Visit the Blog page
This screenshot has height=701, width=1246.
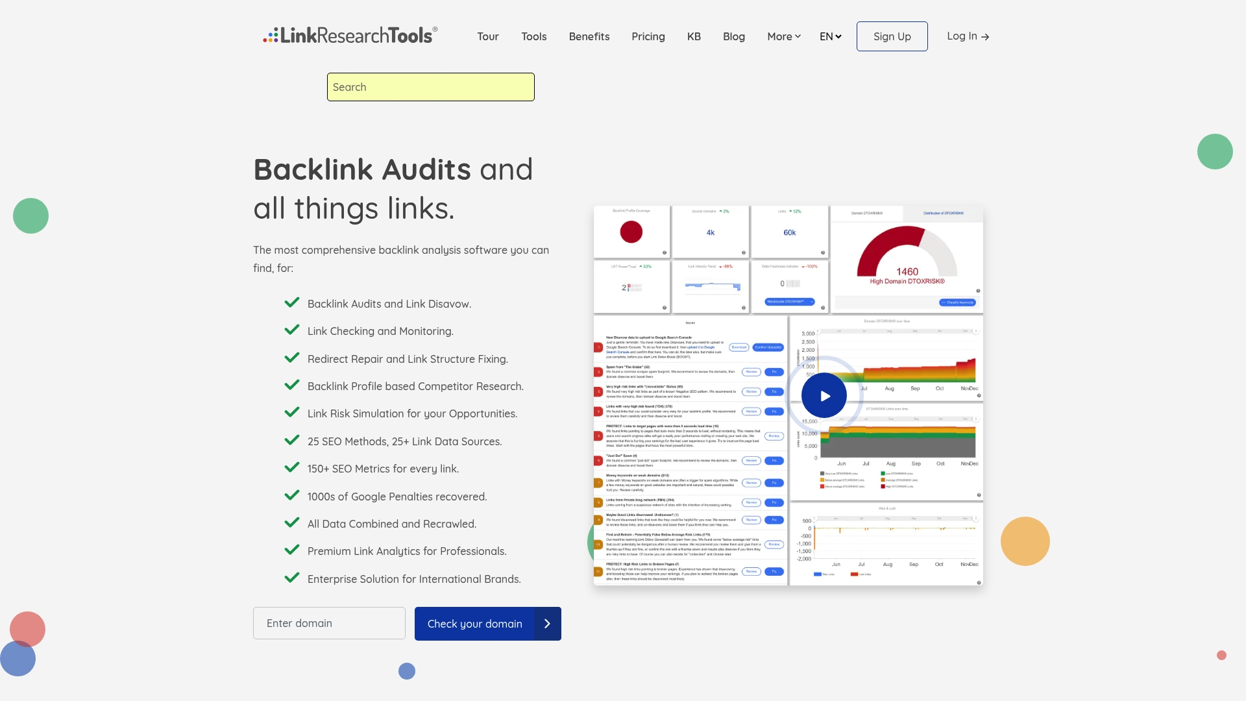coord(734,36)
